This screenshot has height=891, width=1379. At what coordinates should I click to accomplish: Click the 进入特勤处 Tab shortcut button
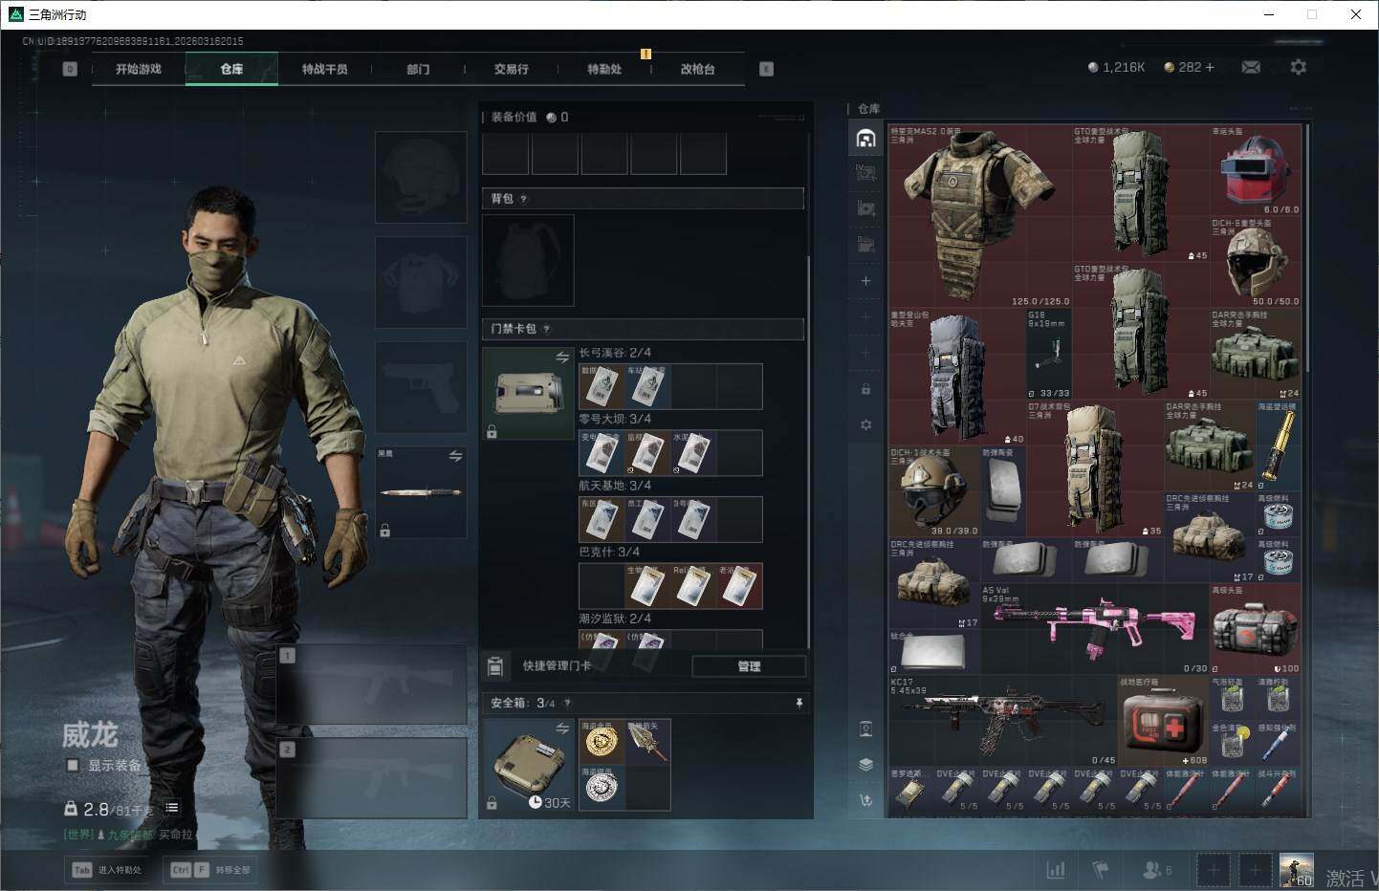point(107,870)
